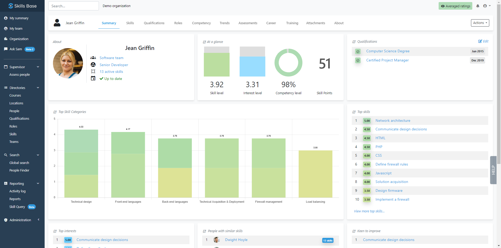
Task: Click the Search input field
Action: [73, 6]
